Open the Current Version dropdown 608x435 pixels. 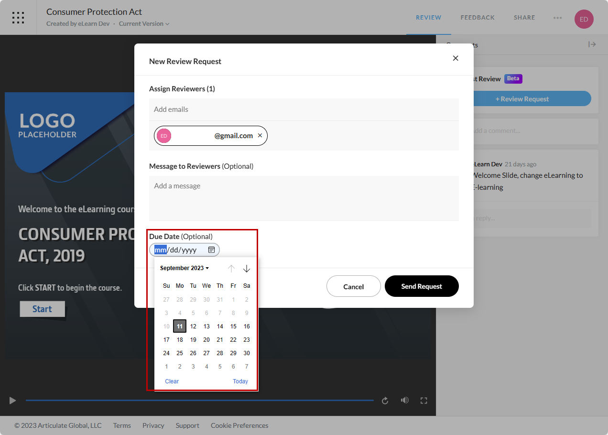pos(144,24)
